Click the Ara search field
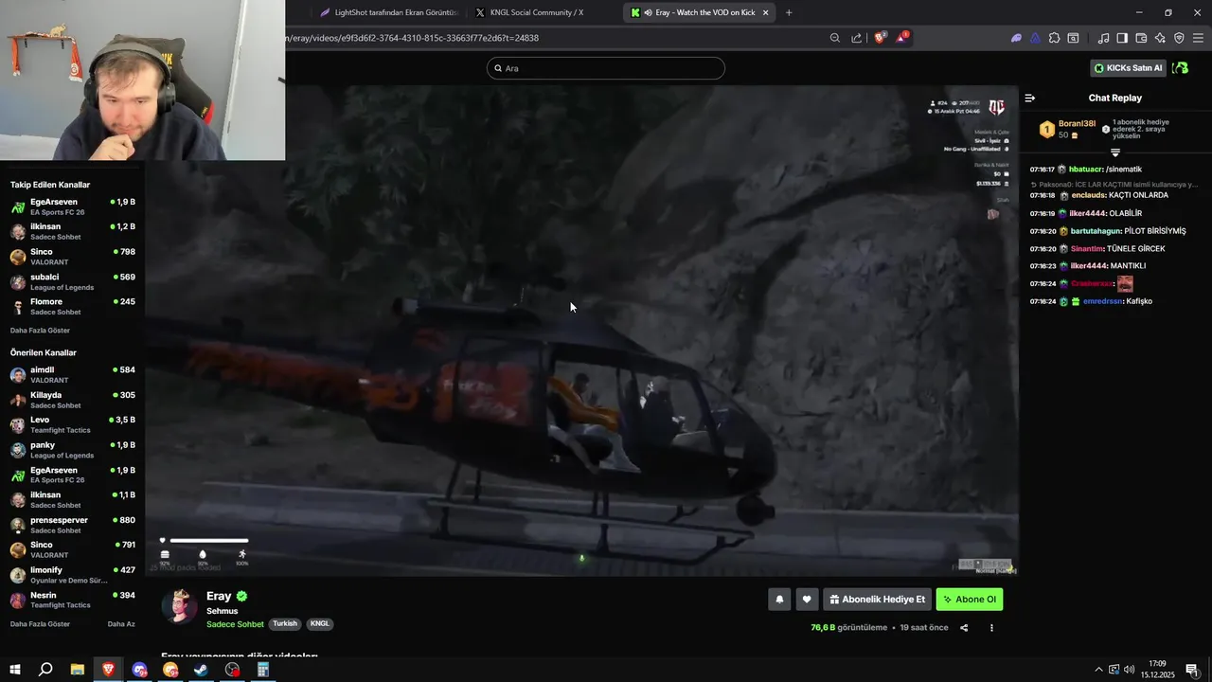The height and width of the screenshot is (682, 1212). [x=606, y=68]
